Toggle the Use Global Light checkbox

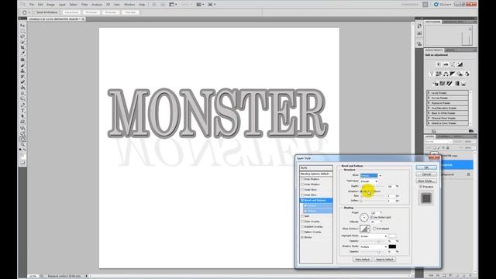[x=372, y=217]
